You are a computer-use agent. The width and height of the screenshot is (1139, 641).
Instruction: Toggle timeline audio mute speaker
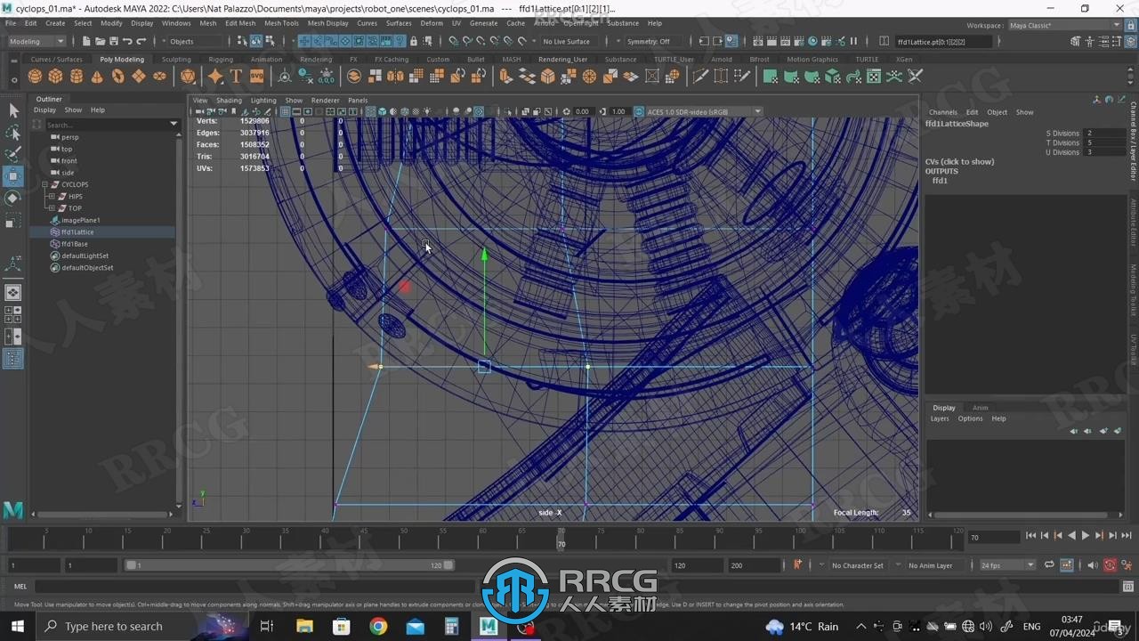1093,565
